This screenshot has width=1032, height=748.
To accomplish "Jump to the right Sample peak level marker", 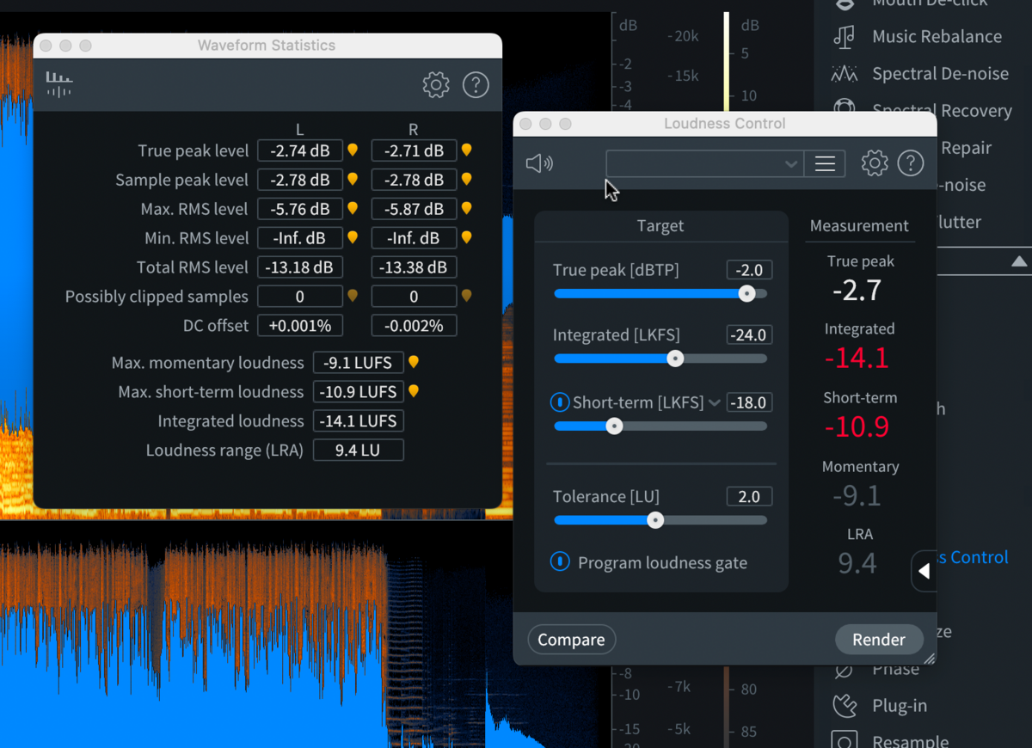I will pyautogui.click(x=466, y=179).
